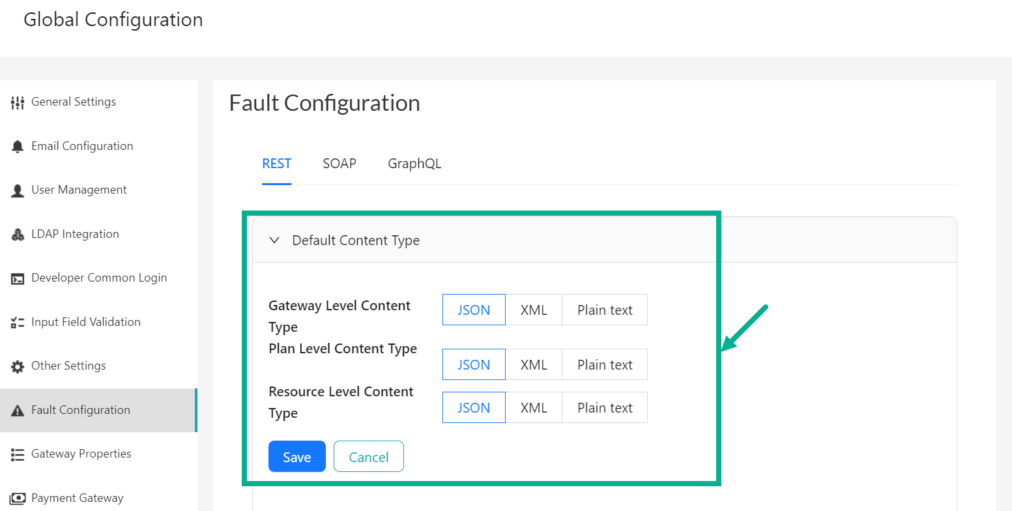1012x511 pixels.
Task: Cancel the fault configuration changes
Action: (x=368, y=456)
